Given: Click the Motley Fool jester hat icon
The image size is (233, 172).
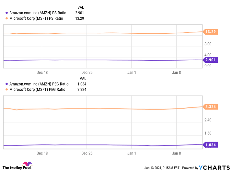Looking at the screenshot, I should (x=27, y=165).
